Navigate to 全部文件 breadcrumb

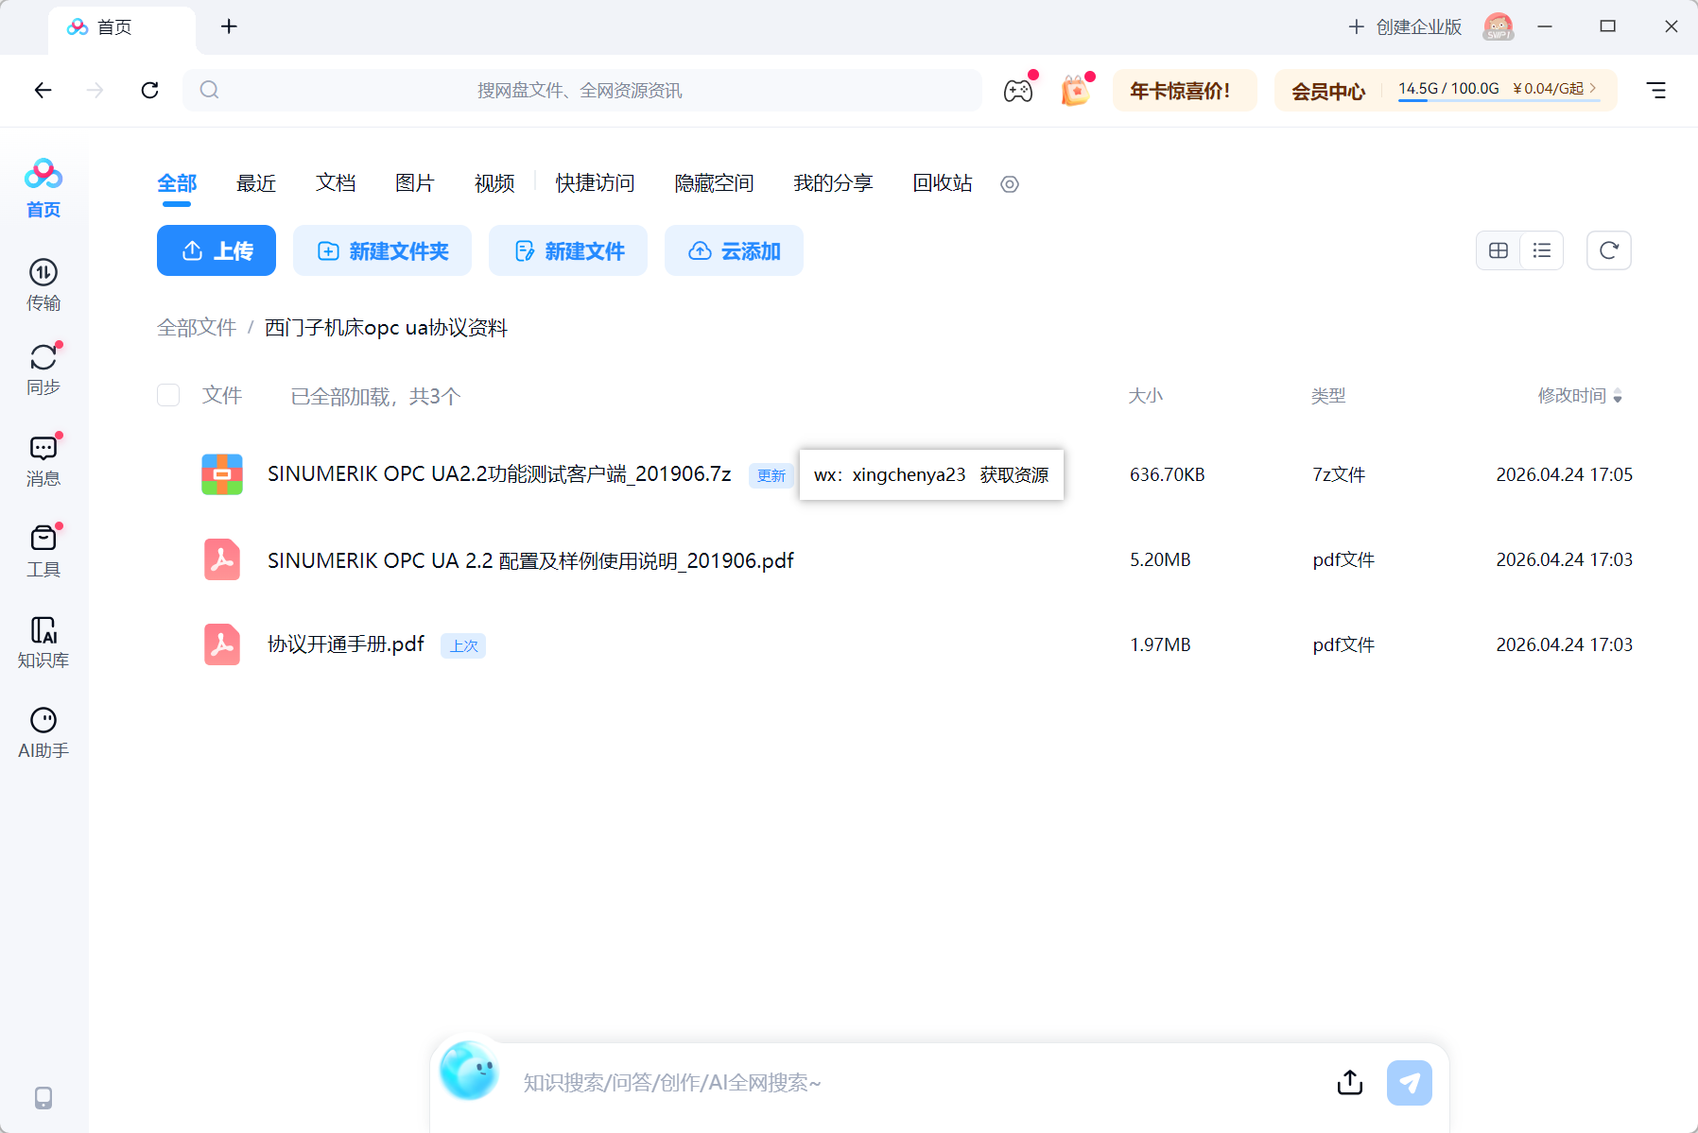(197, 328)
